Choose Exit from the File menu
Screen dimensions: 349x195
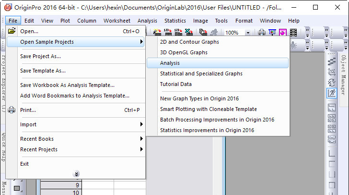[x=76, y=164]
